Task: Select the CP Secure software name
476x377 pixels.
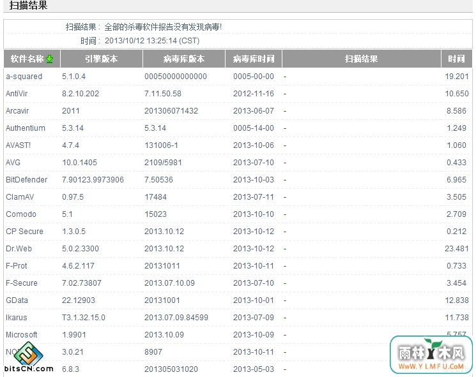Action: (x=24, y=232)
